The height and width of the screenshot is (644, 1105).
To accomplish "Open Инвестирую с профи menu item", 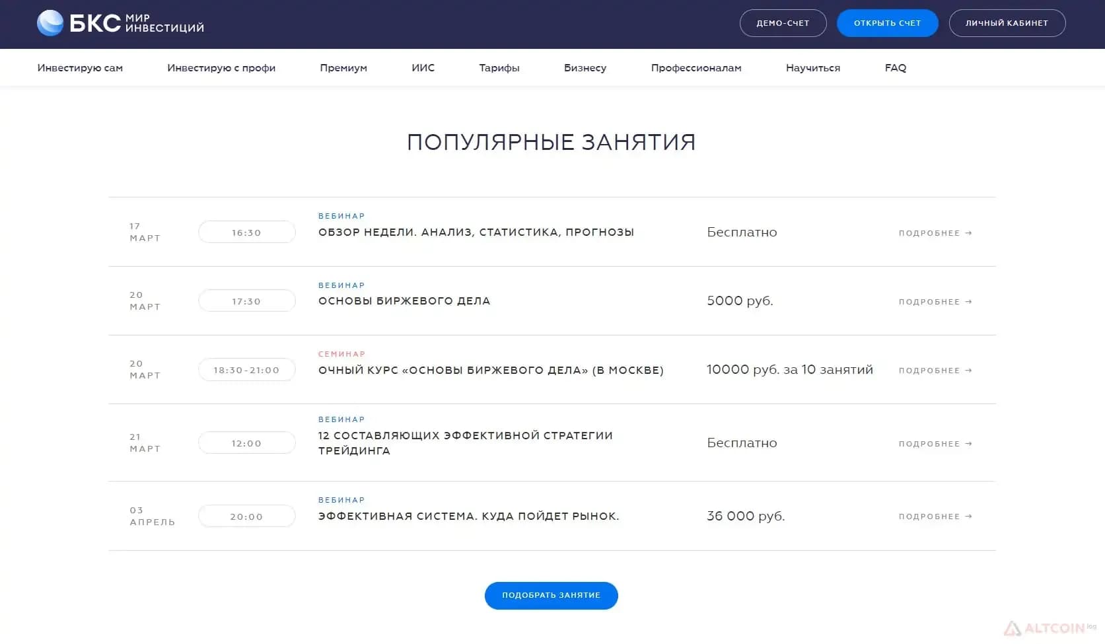I will pyautogui.click(x=221, y=68).
